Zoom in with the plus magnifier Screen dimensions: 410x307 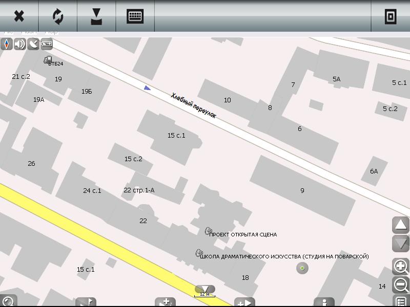(x=401, y=266)
